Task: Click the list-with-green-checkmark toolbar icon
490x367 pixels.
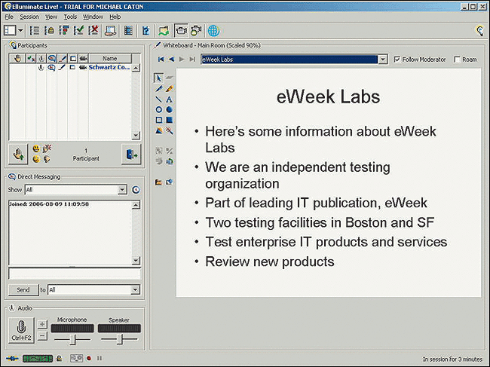Action: coord(78,31)
